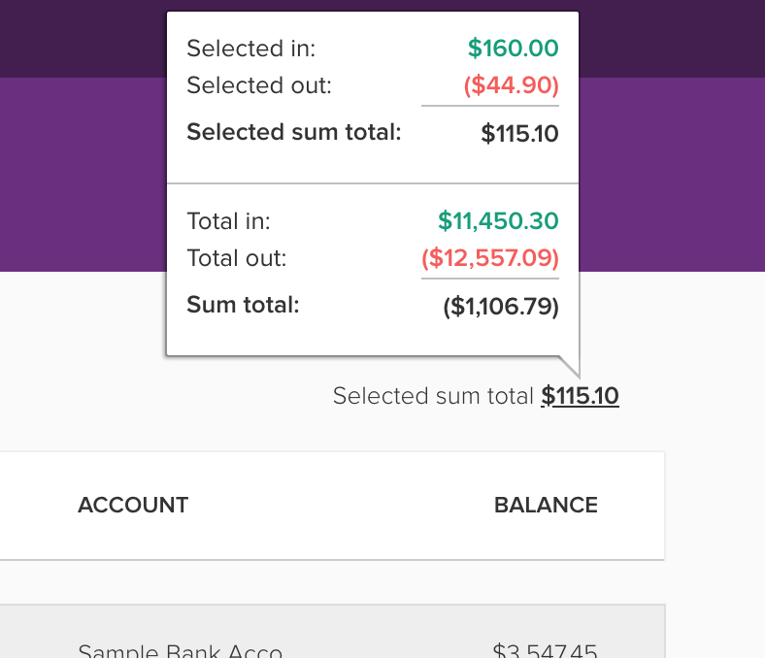This screenshot has width=765, height=658.
Task: Click the green $11,450.30 Total in amount
Action: (498, 221)
